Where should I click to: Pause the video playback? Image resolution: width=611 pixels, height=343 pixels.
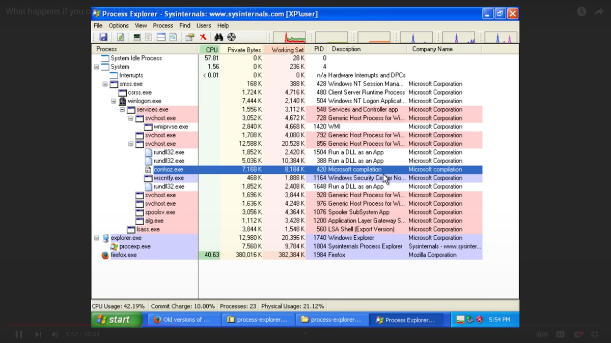(x=19, y=334)
